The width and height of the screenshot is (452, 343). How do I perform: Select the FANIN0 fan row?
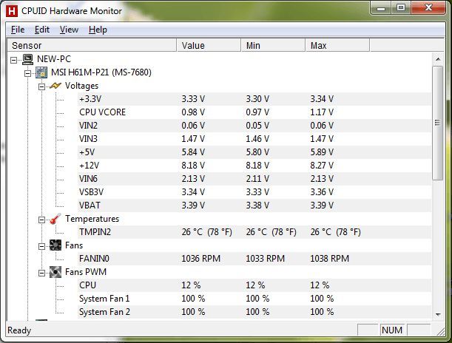(254, 259)
